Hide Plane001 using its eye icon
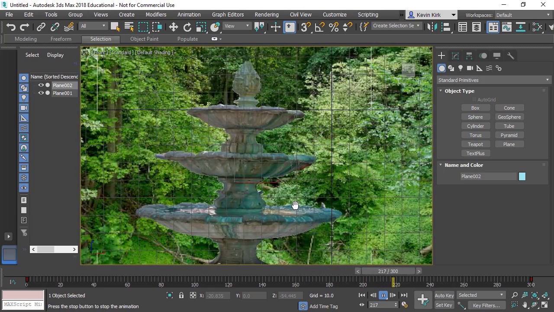The width and height of the screenshot is (554, 312). pyautogui.click(x=41, y=93)
